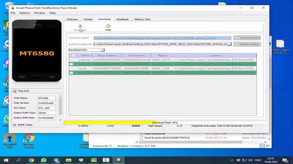Toggle the select-all checkbox in table header

point(73,56)
